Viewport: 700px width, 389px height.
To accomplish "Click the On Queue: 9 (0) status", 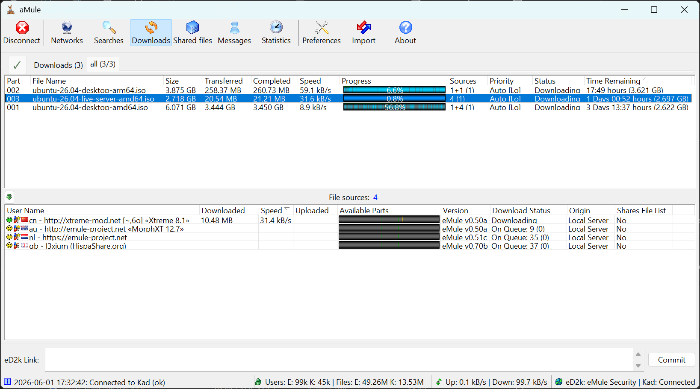I will (x=518, y=229).
